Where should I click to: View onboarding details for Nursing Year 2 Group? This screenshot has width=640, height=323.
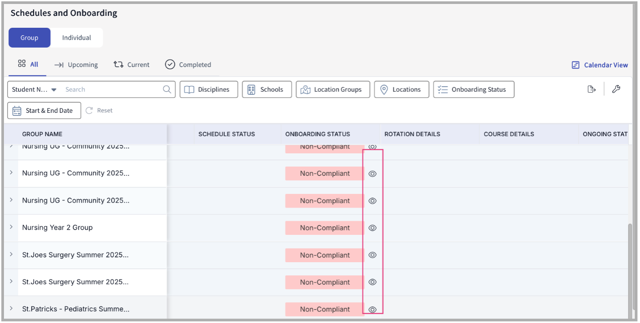tap(372, 228)
